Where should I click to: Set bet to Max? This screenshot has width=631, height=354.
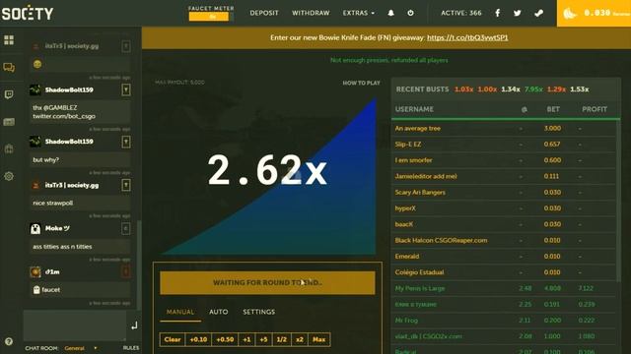pyautogui.click(x=319, y=339)
